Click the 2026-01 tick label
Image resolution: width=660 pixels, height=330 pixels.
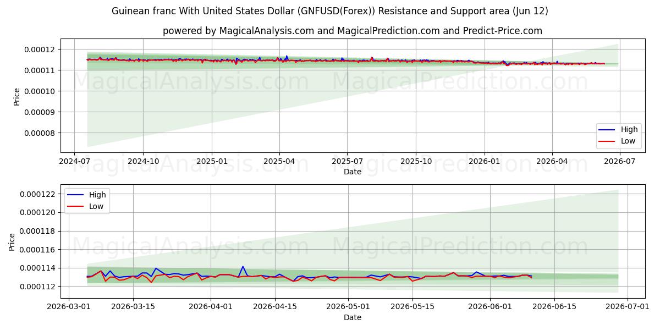click(x=484, y=161)
